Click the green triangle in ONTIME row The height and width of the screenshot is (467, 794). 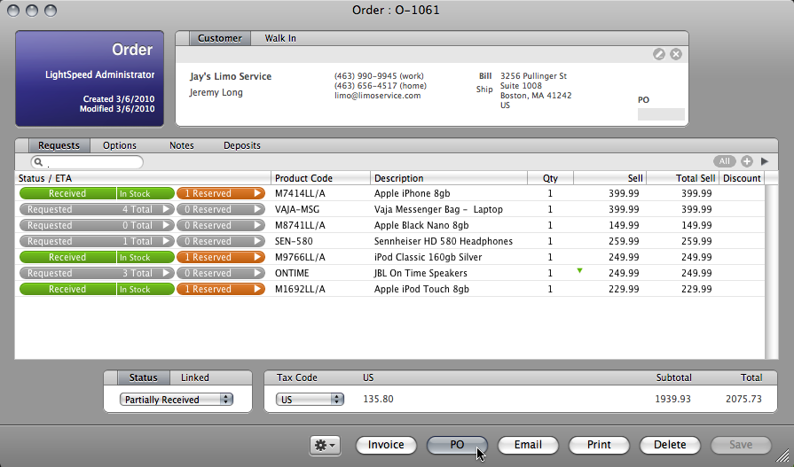580,270
